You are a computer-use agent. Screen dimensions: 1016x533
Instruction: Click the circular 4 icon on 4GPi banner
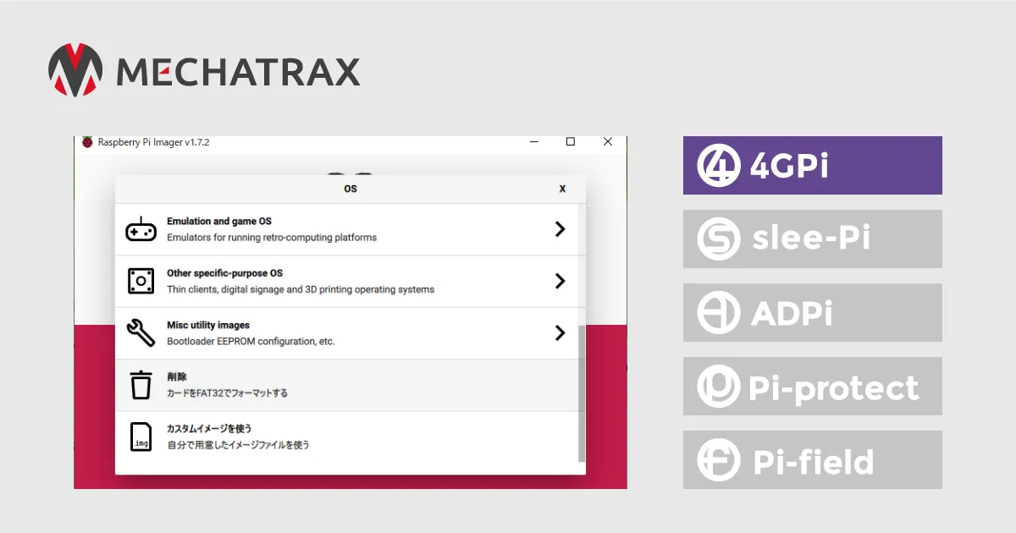tap(718, 166)
